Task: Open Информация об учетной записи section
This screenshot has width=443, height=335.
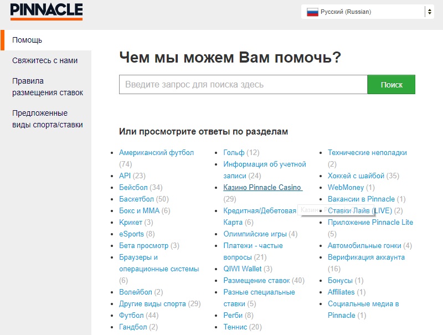Action: pyautogui.click(x=265, y=170)
